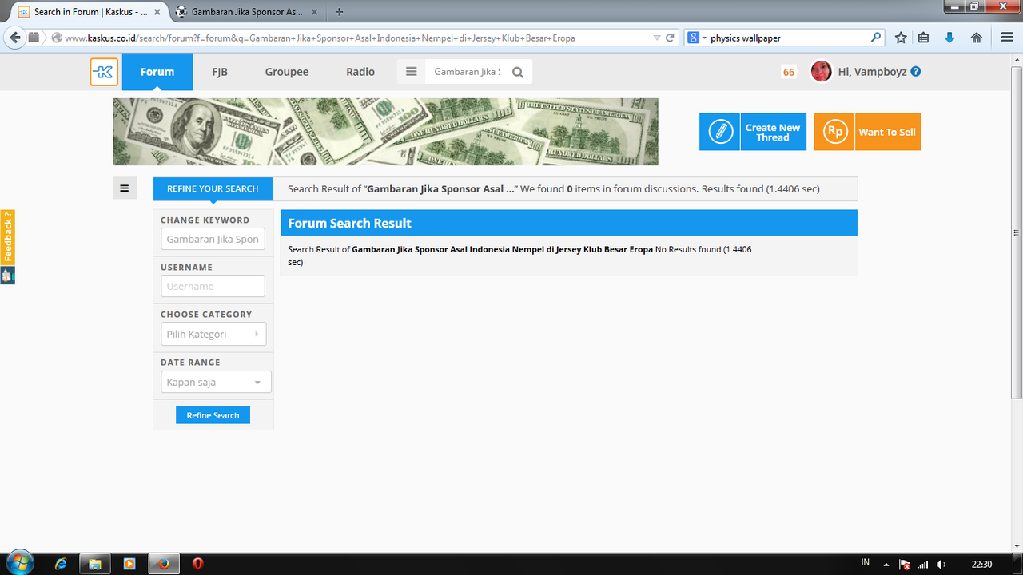
Task: Click the search magnifier in the Kaskus header
Action: pyautogui.click(x=518, y=72)
